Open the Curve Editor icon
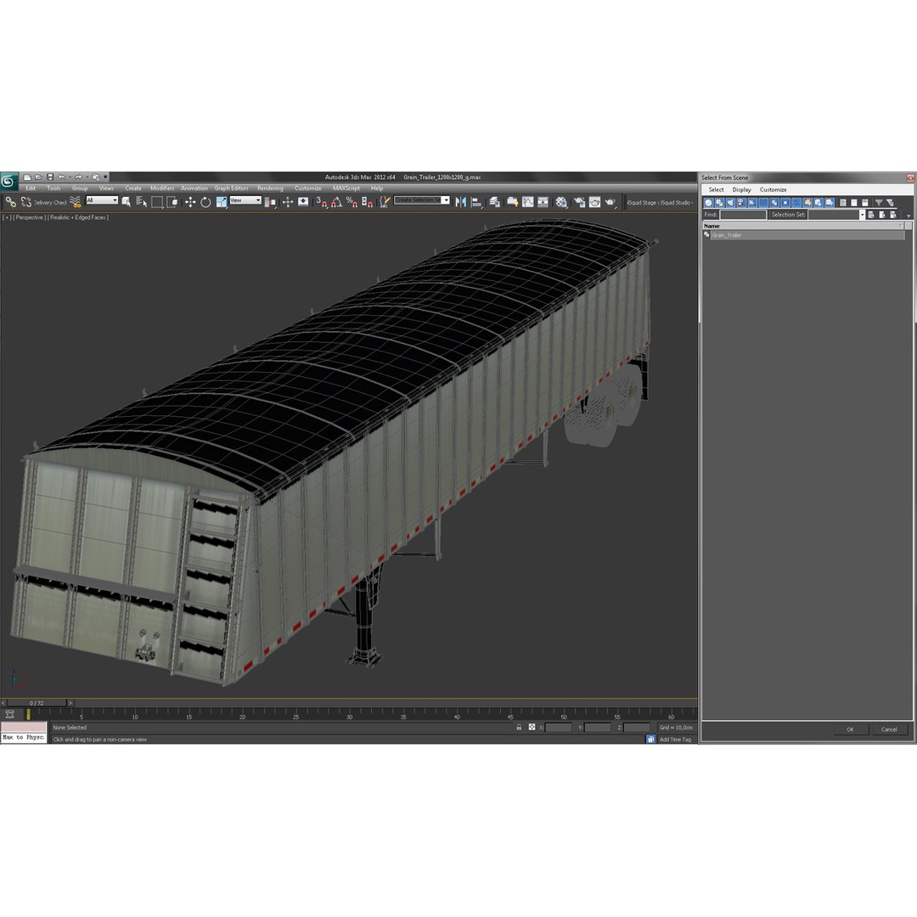 click(x=527, y=202)
